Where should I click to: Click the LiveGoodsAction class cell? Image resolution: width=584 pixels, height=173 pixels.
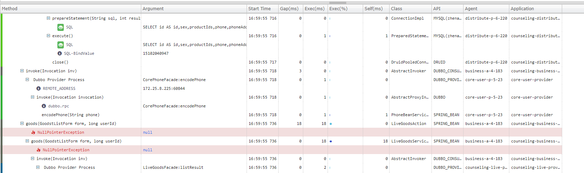[409, 124]
